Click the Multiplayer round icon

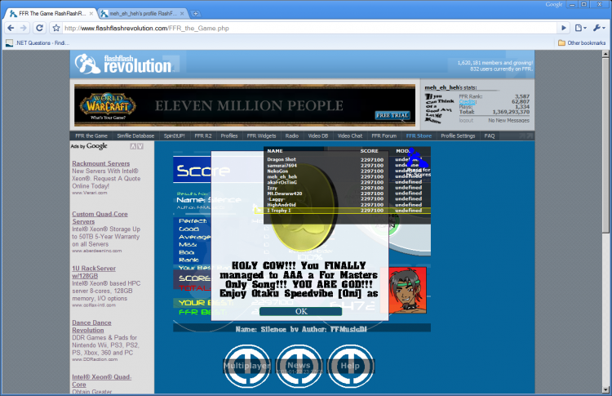coord(246,366)
